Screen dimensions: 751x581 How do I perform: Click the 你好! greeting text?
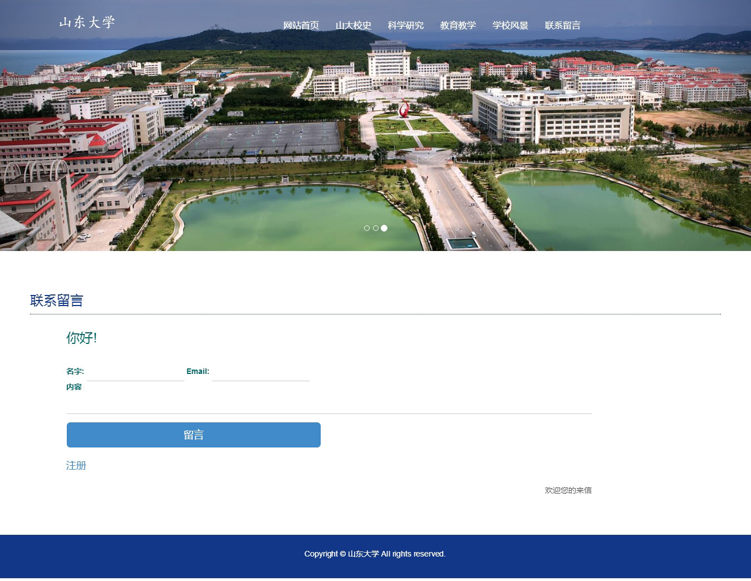(82, 338)
